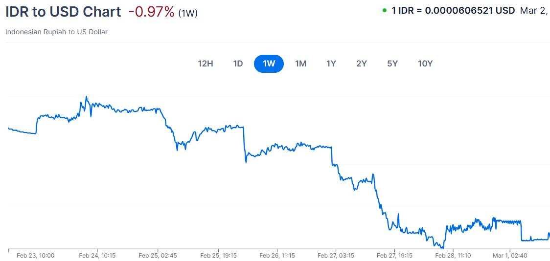Viewport: 550px width, 261px height.
Task: Click the Feb 26, 11:15 axis marker
Action: pyautogui.click(x=277, y=255)
